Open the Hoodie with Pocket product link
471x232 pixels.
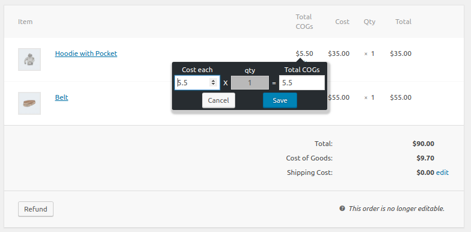[86, 53]
